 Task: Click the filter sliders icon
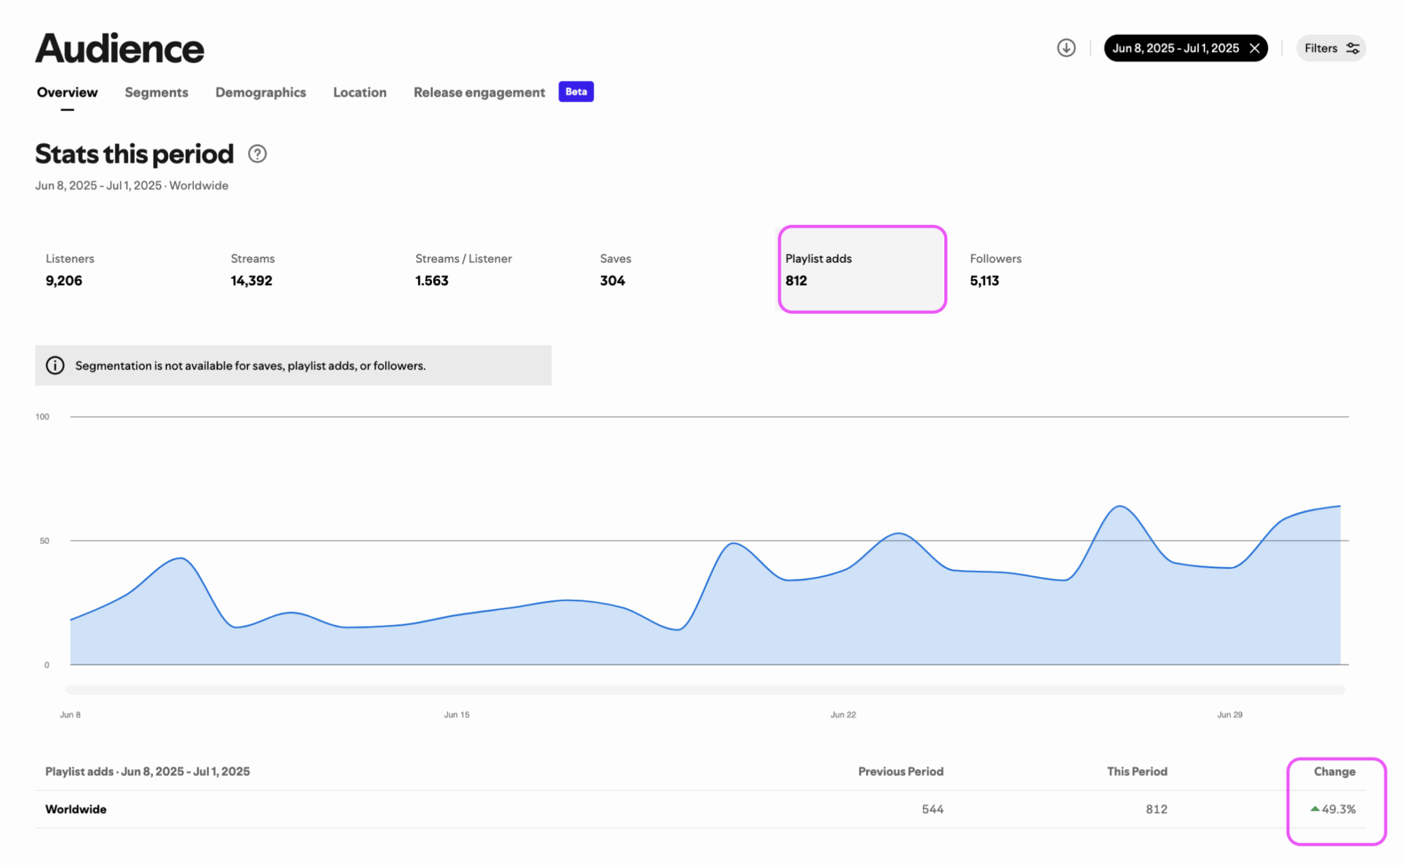coord(1353,48)
